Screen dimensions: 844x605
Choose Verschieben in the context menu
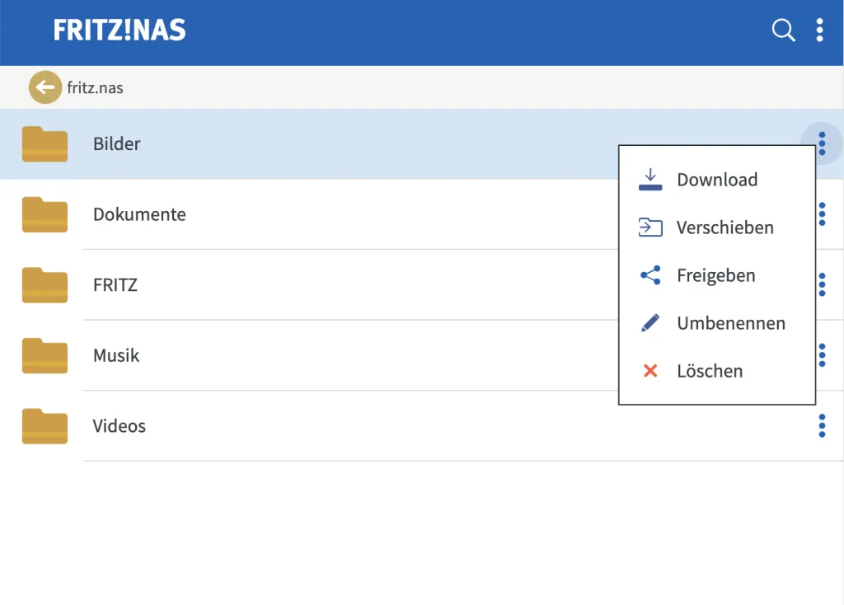[724, 227]
